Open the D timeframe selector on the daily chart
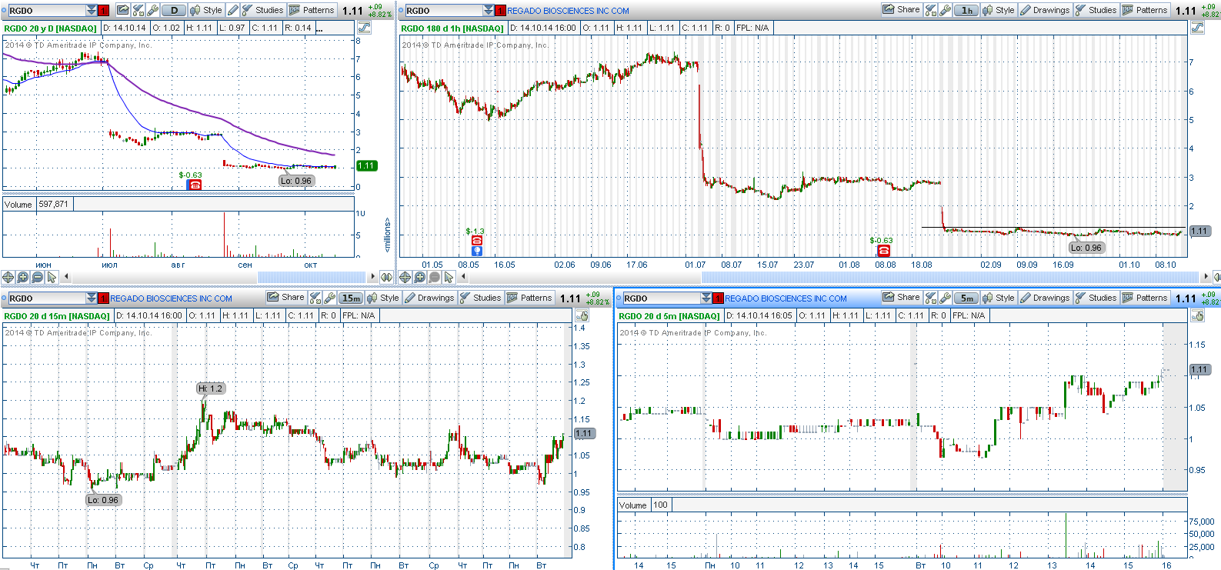The image size is (1221, 570). pyautogui.click(x=175, y=10)
